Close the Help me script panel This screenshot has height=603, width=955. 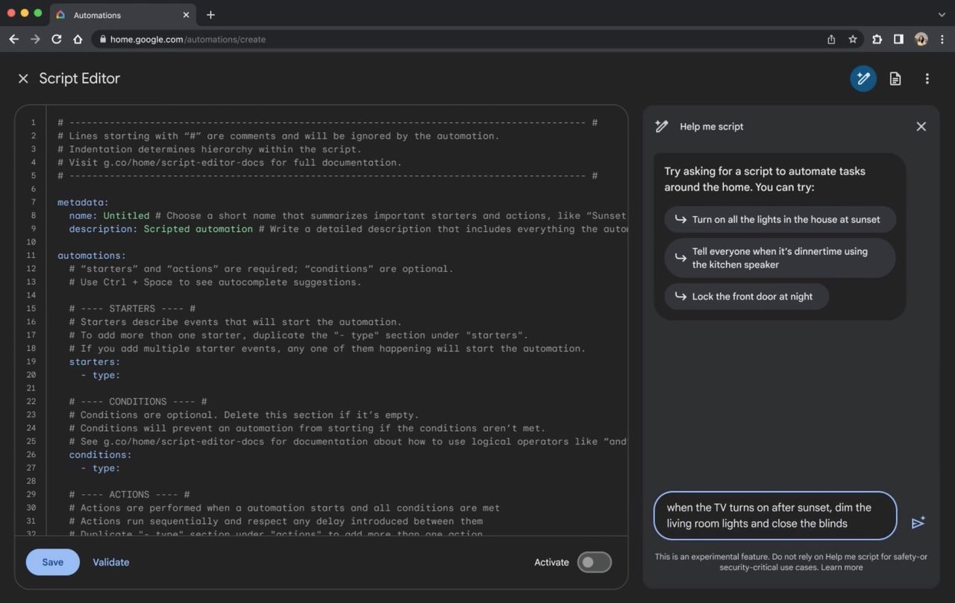click(921, 127)
